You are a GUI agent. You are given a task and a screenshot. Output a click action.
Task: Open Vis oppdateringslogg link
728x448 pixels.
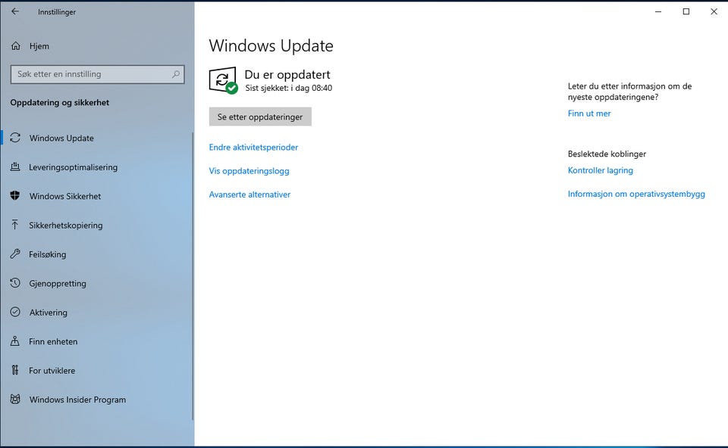[249, 171]
